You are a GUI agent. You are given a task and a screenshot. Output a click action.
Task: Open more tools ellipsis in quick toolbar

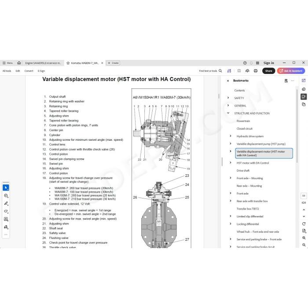[6, 235]
